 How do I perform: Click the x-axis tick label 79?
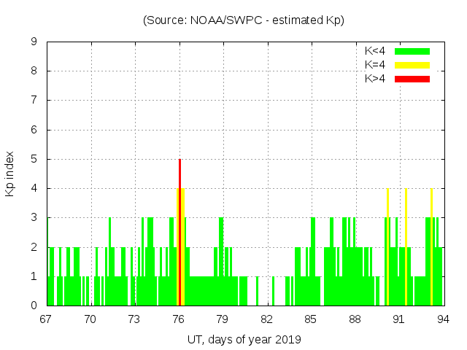222,319
